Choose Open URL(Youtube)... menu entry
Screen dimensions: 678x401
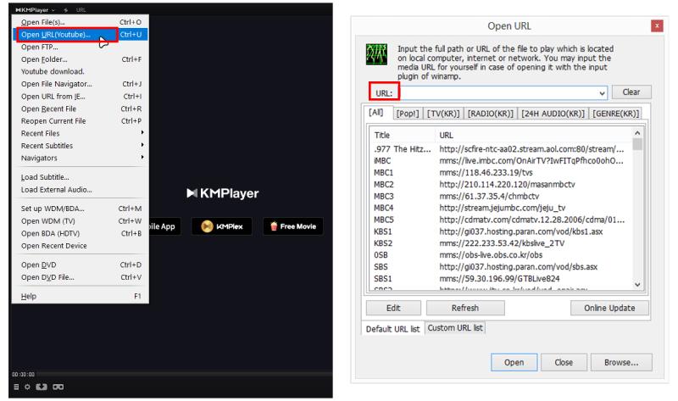point(81,35)
